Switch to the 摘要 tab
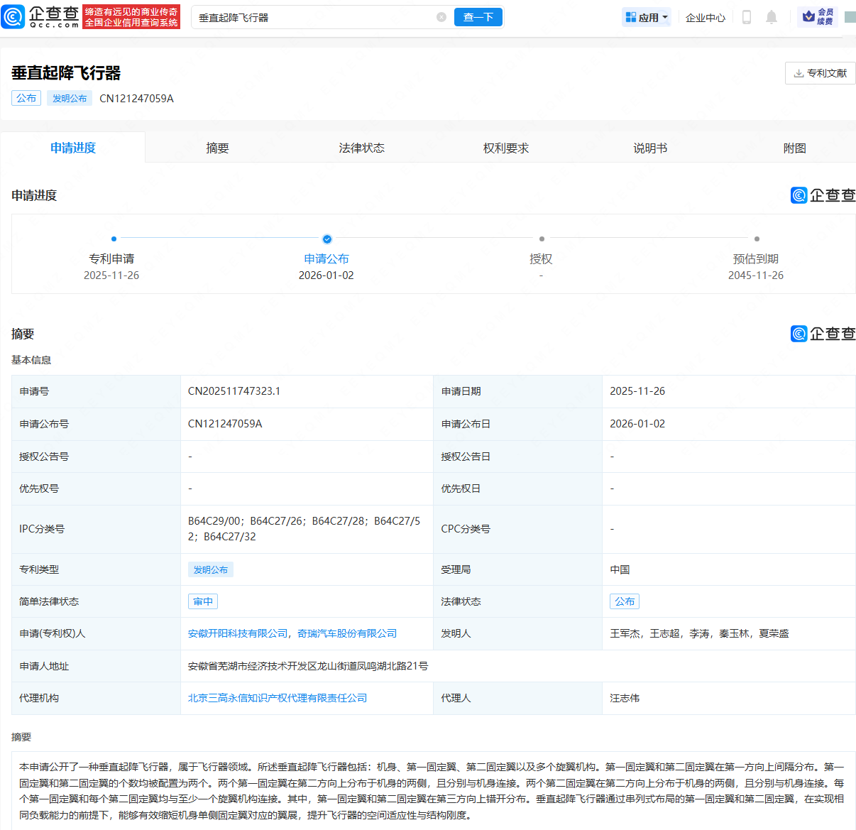This screenshot has width=856, height=830. tap(217, 148)
